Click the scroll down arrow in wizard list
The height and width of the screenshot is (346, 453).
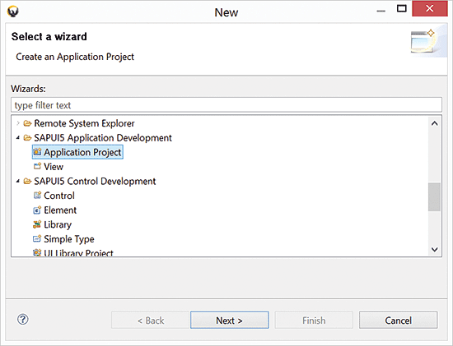(x=434, y=249)
